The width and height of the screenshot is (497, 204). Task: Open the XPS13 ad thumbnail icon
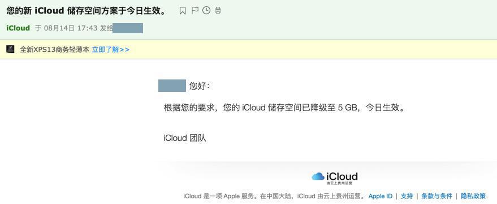click(10, 49)
